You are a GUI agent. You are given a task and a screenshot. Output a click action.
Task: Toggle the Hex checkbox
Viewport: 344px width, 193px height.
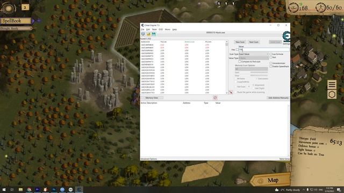click(237, 50)
